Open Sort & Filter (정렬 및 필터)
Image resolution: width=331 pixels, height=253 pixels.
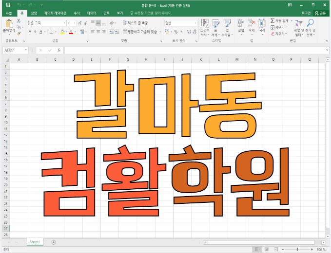tap(298, 27)
